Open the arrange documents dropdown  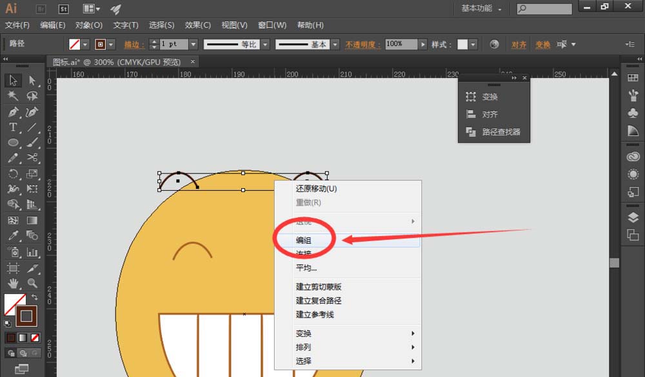tap(92, 8)
